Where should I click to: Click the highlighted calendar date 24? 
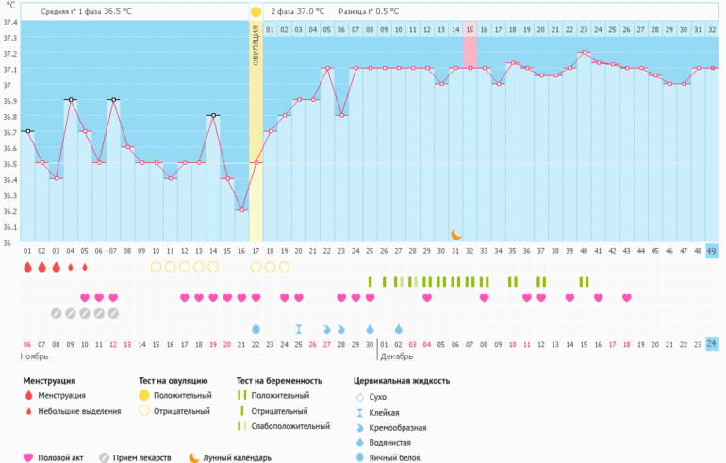pyautogui.click(x=712, y=344)
